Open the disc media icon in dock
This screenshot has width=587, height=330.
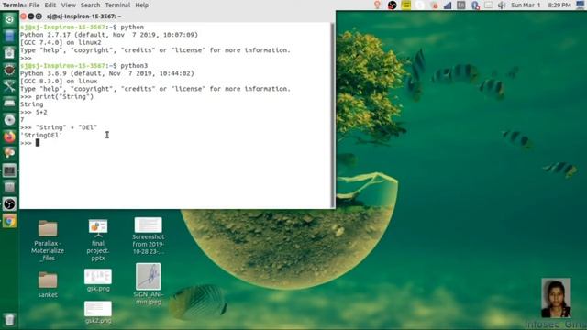tap(9, 120)
